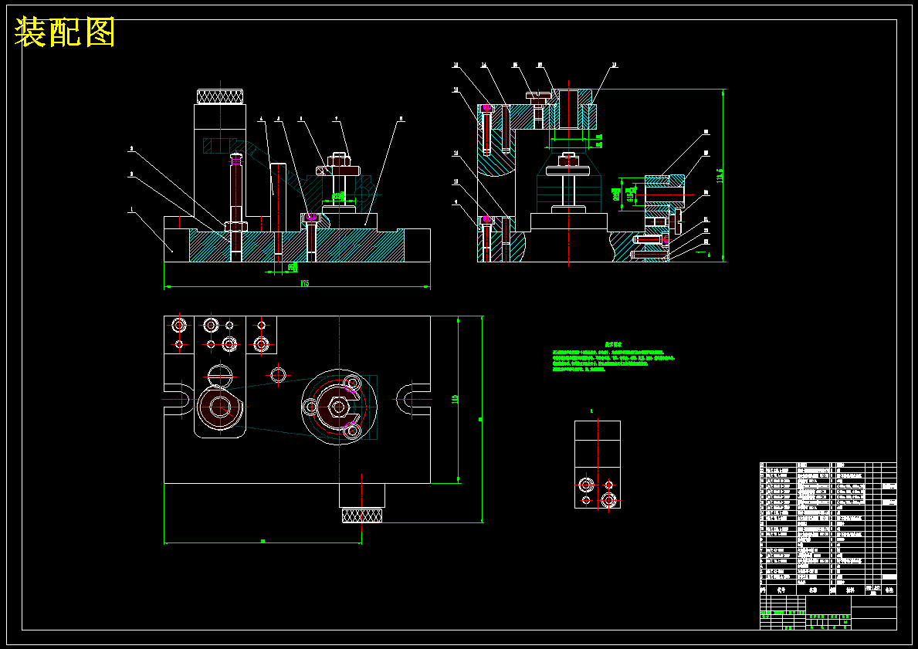This screenshot has width=918, height=649.
Task: Select the 110 dimension text in plan view
Action: click(x=455, y=399)
